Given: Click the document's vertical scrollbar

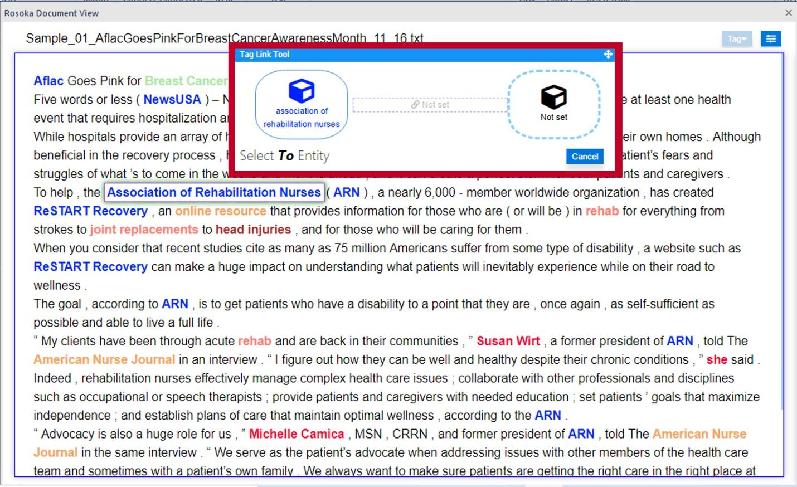Looking at the screenshot, I should (783, 223).
